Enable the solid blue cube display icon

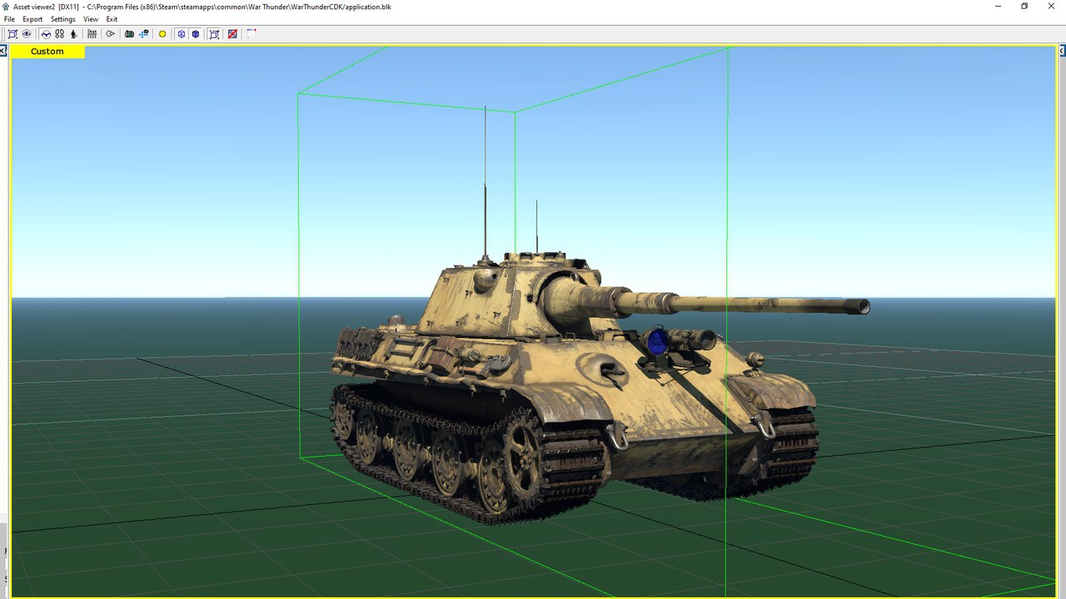(x=195, y=34)
